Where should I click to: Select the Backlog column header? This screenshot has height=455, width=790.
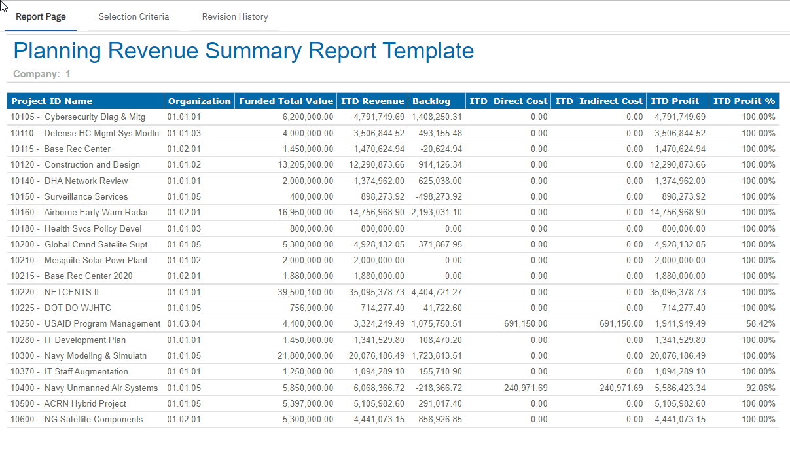[x=431, y=101]
